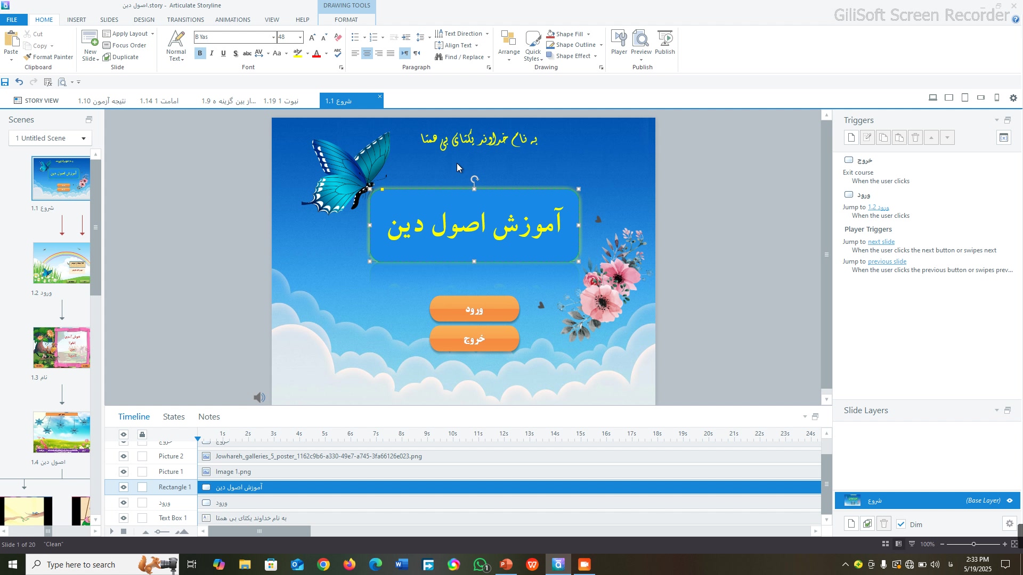Click the Publish icon in ribbon

664,42
